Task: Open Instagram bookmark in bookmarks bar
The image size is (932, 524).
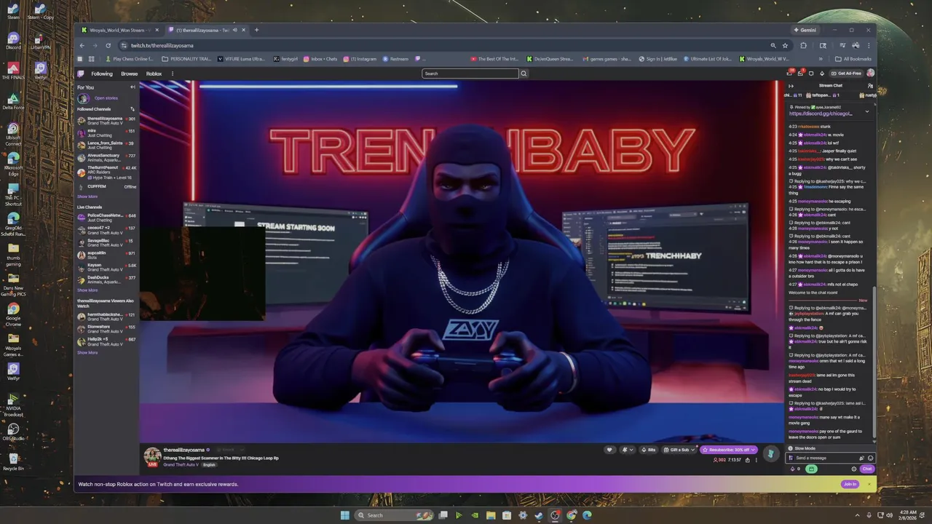Action: [360, 59]
